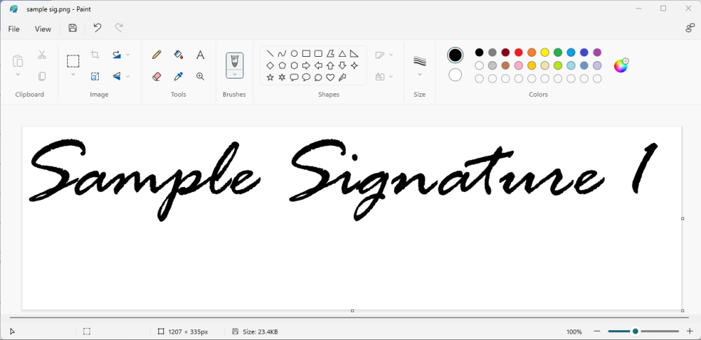701x340 pixels.
Task: Expand the Shape fill dropdown
Action: point(391,76)
